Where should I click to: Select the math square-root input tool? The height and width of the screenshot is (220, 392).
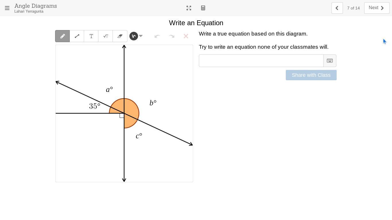click(x=106, y=36)
